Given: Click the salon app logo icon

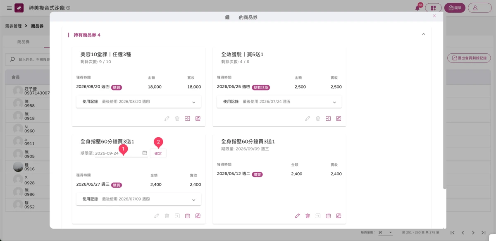Looking at the screenshot, I should click(x=19, y=8).
